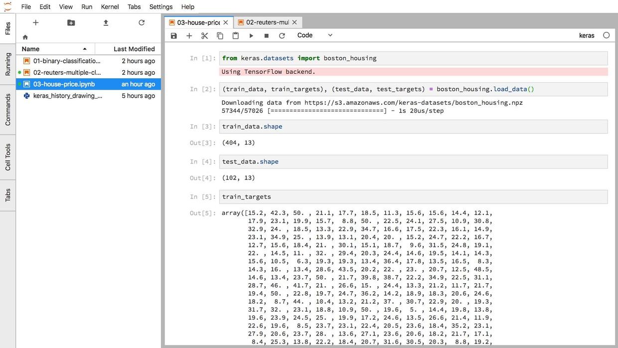Refresh the file list
This screenshot has width=618, height=348.
pyautogui.click(x=142, y=23)
